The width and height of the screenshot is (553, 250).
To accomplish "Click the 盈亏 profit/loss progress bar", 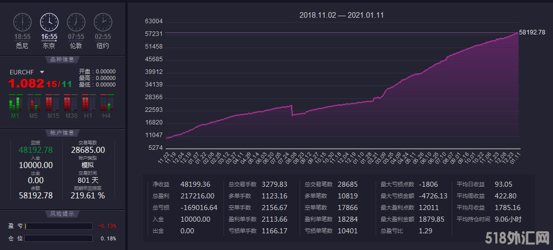I will pos(58,226).
